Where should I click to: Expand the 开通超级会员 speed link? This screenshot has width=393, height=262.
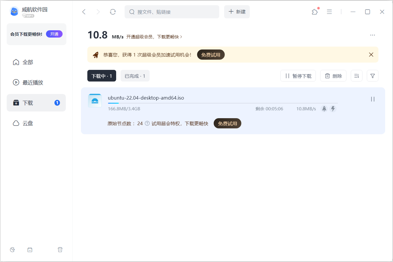pos(154,37)
